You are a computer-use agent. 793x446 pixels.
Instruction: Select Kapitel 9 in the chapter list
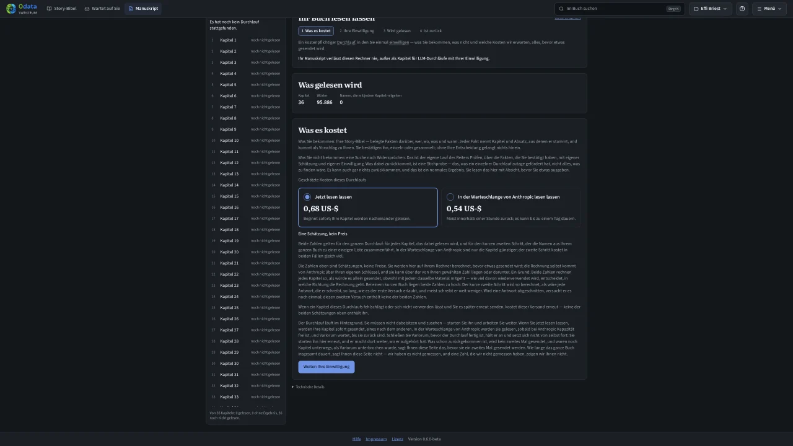[x=246, y=129]
